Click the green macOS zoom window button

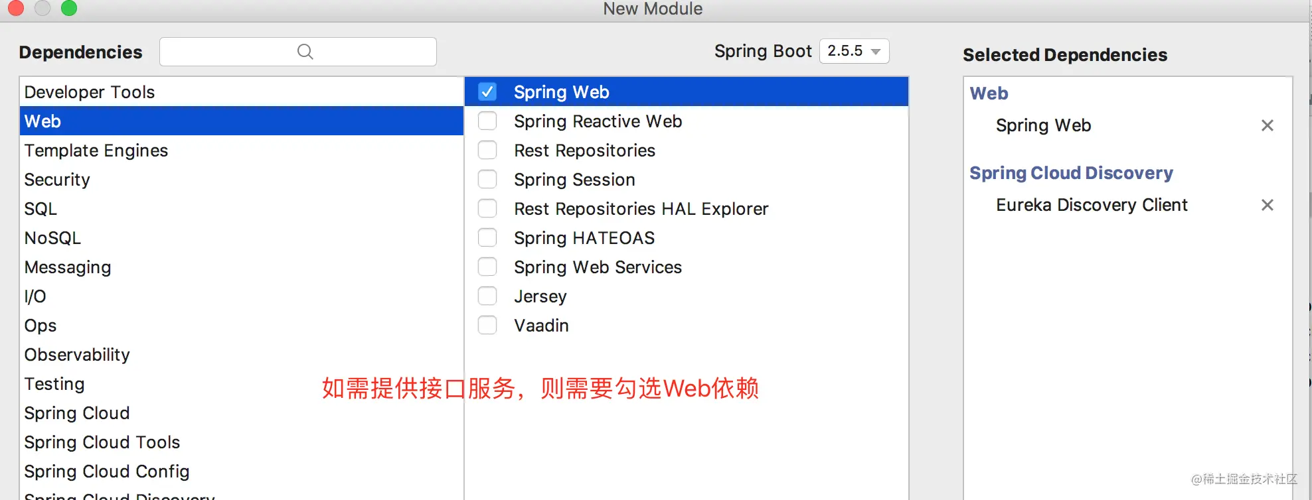69,8
